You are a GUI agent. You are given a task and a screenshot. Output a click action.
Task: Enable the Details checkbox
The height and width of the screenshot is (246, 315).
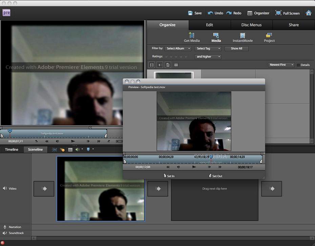[x=298, y=65]
